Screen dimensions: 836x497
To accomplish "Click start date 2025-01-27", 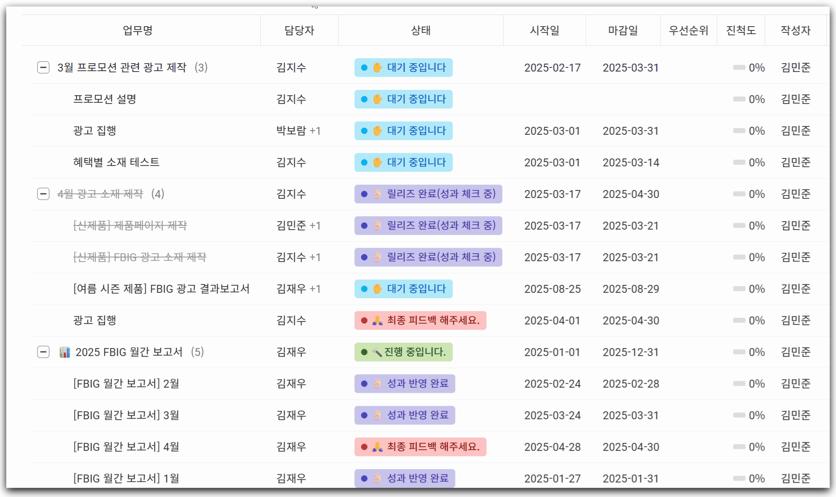I will pyautogui.click(x=552, y=478).
